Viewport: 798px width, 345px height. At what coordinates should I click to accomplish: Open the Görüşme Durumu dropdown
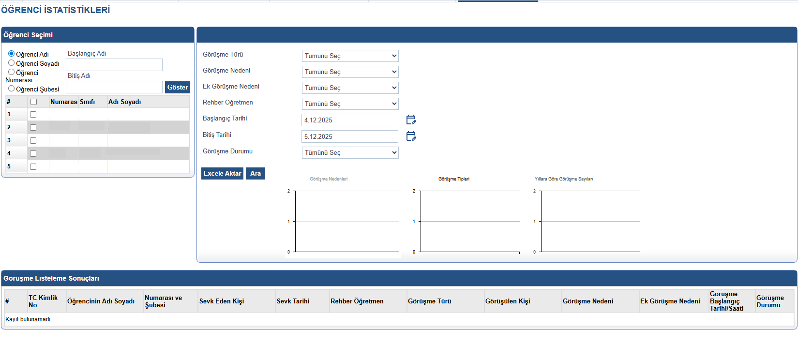coord(350,152)
